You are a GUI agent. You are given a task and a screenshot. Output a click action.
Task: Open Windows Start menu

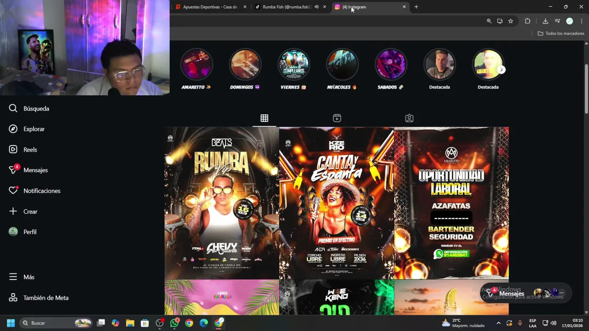tap(11, 323)
